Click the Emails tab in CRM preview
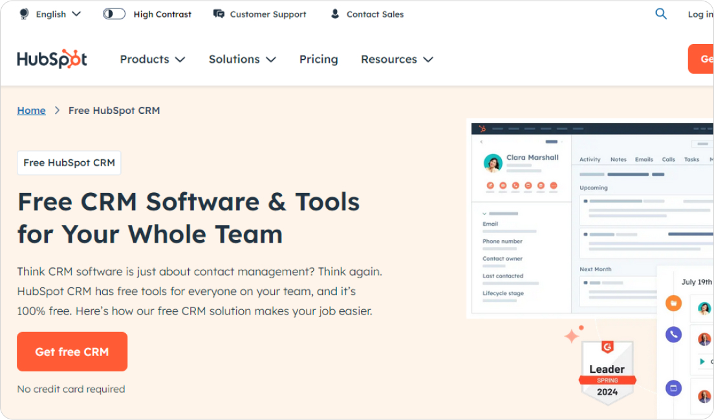 pos(644,159)
